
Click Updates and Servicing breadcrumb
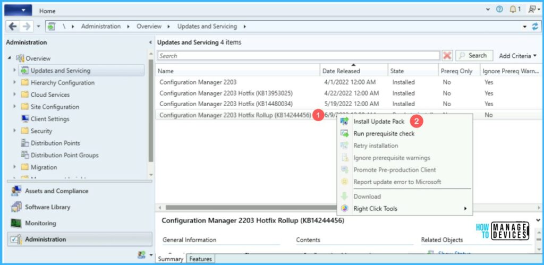click(x=207, y=27)
